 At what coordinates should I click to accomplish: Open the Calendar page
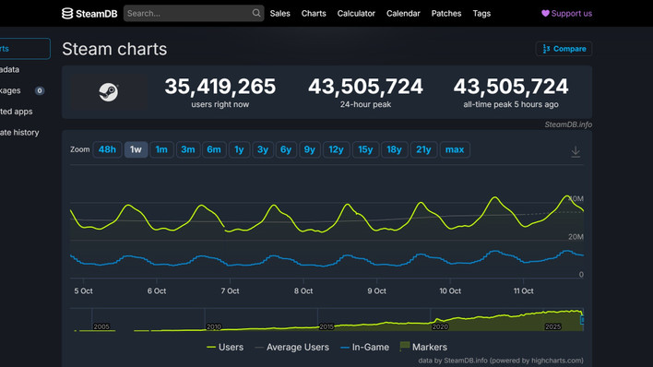click(x=403, y=13)
